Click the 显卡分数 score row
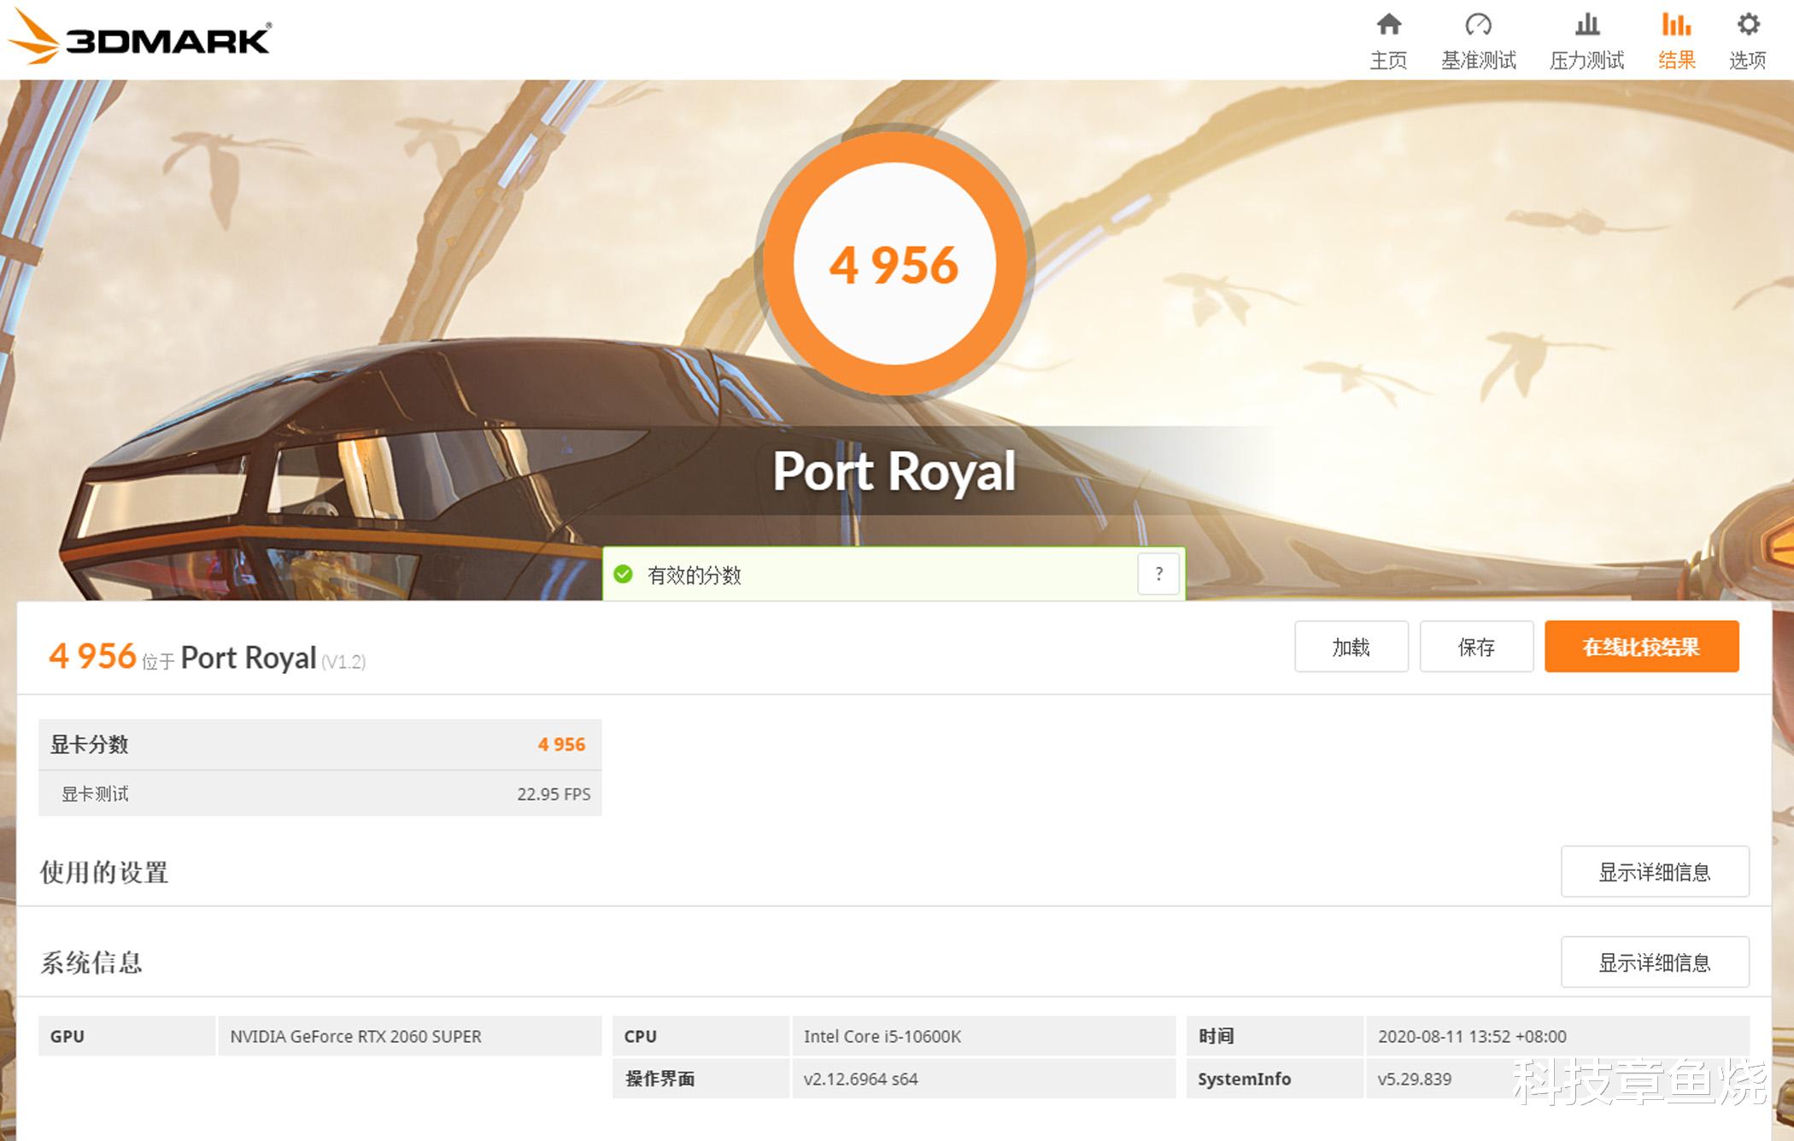1794x1141 pixels. 320,745
